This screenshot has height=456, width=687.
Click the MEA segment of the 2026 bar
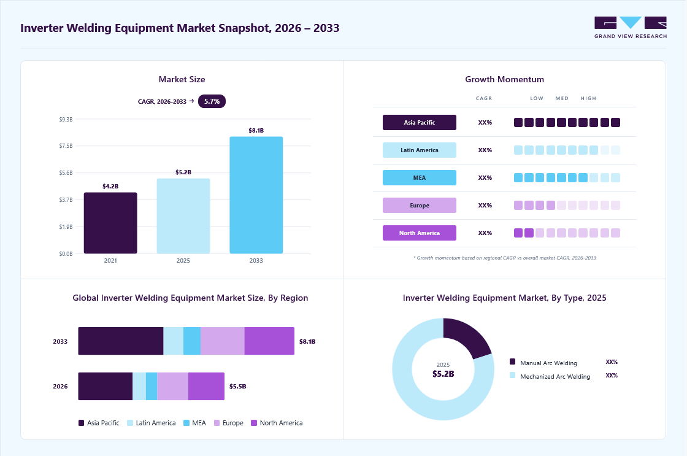click(152, 386)
